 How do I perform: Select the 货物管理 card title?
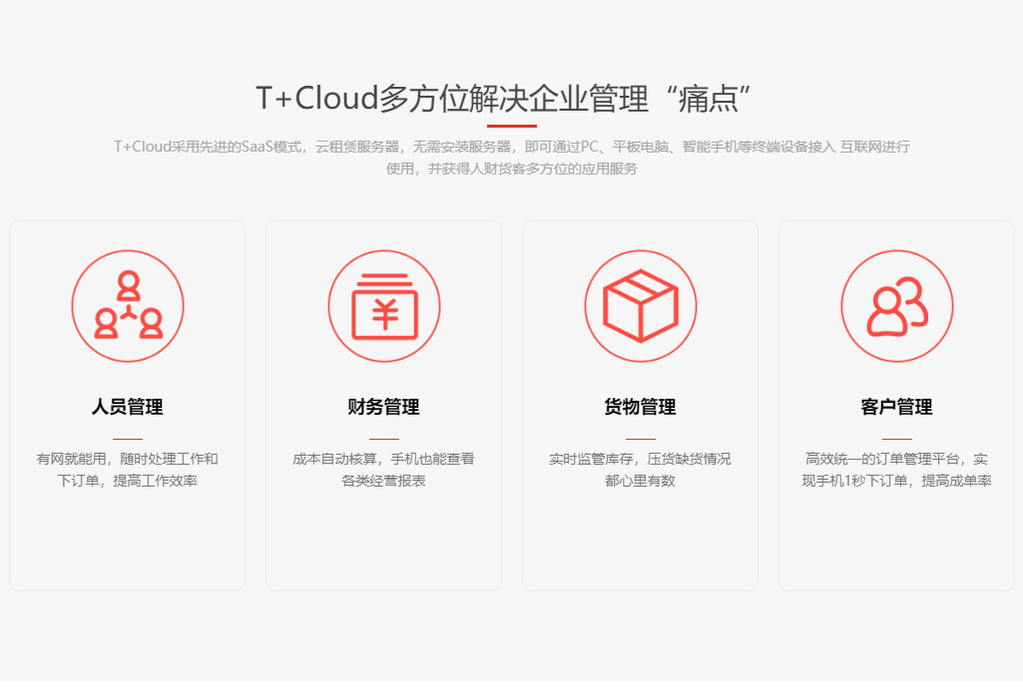pyautogui.click(x=641, y=407)
